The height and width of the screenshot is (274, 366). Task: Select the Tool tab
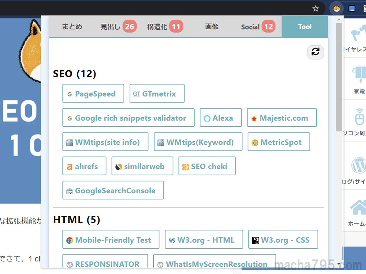tap(305, 27)
